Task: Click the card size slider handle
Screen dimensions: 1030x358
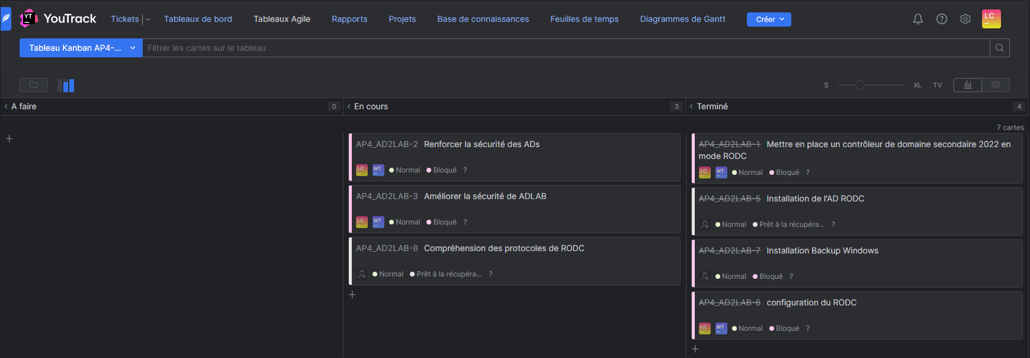Action: pyautogui.click(x=859, y=85)
